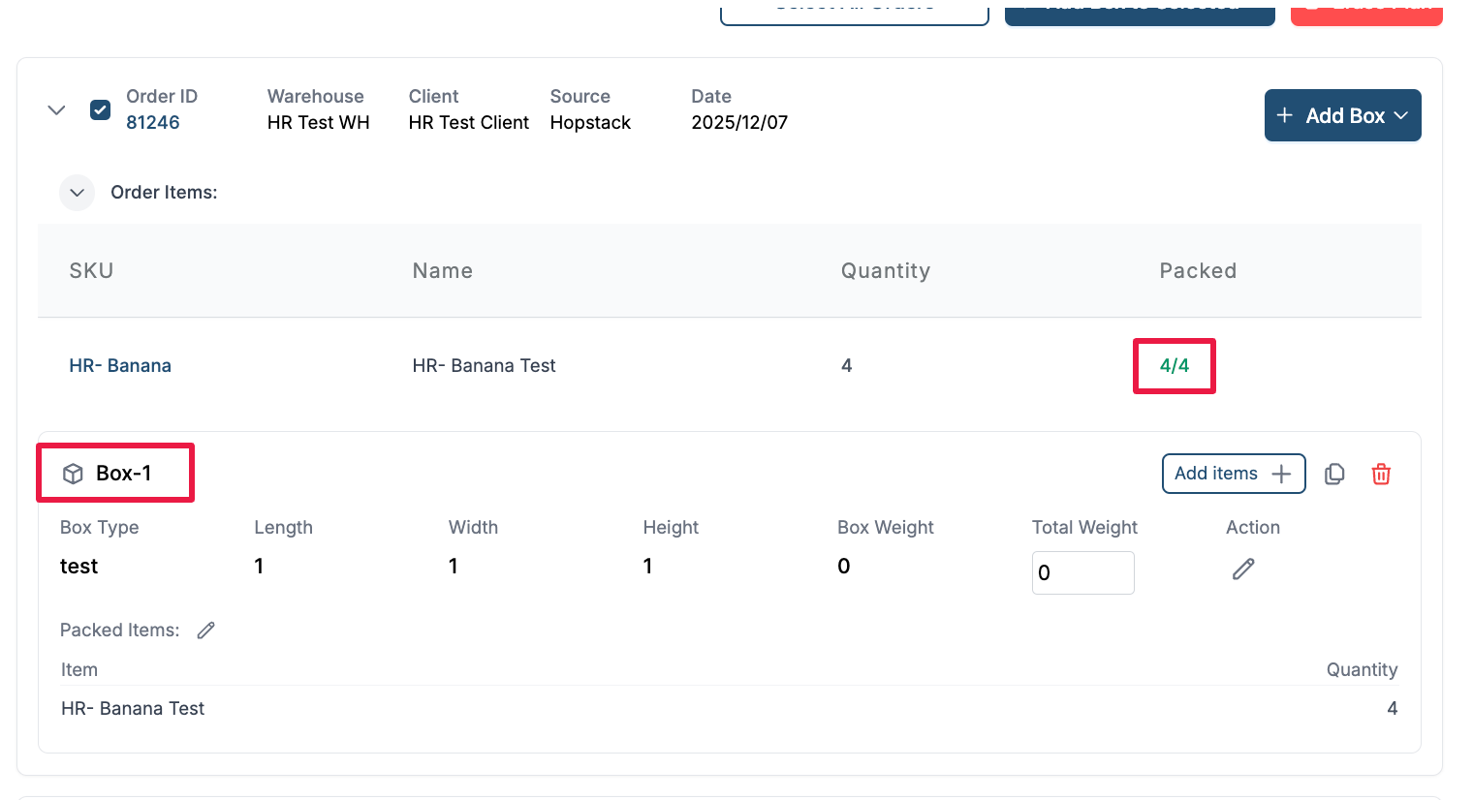Click the Quantity column header in order items

885,271
